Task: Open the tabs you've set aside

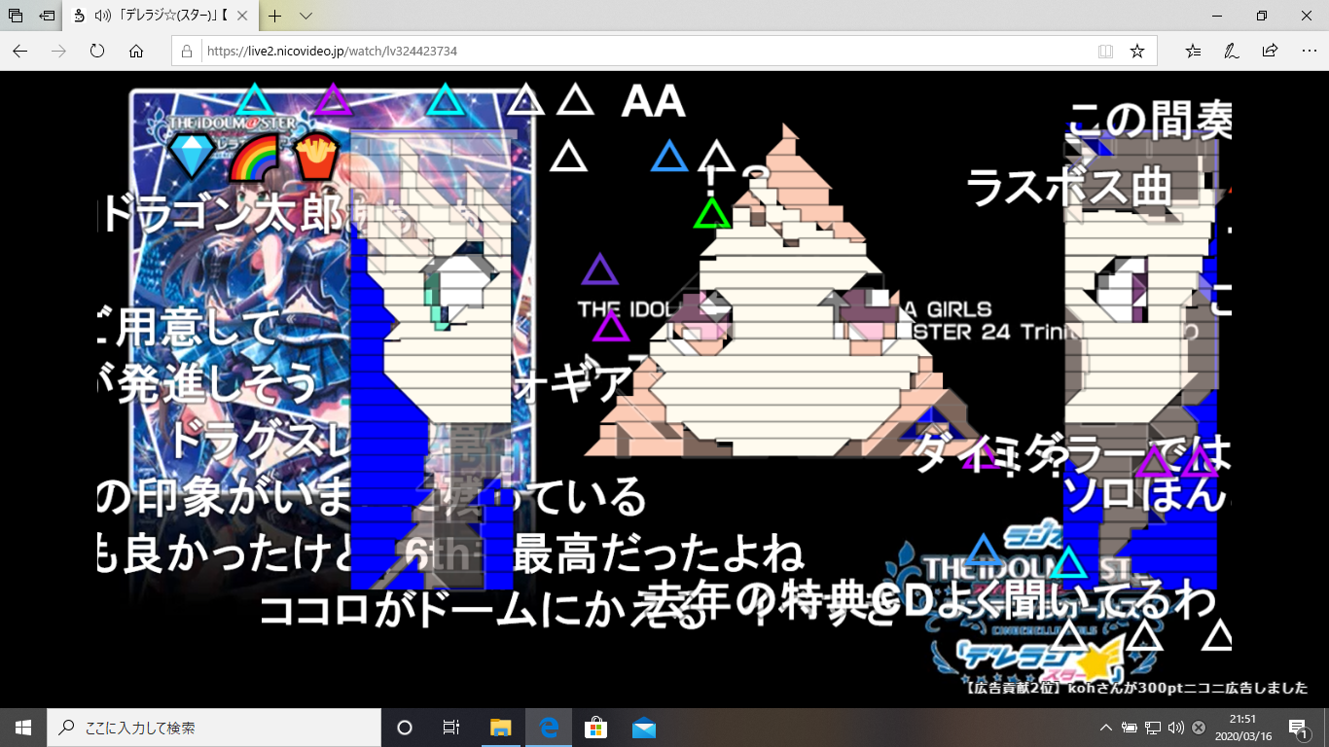Action: point(17,16)
